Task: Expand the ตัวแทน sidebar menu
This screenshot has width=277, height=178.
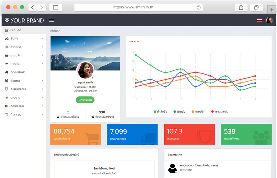Action: tap(23, 81)
